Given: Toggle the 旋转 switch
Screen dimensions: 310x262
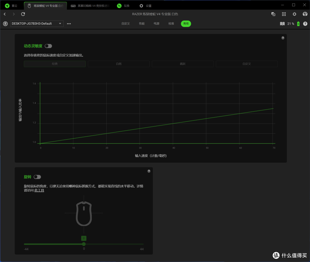Looking at the screenshot, I should (37, 177).
